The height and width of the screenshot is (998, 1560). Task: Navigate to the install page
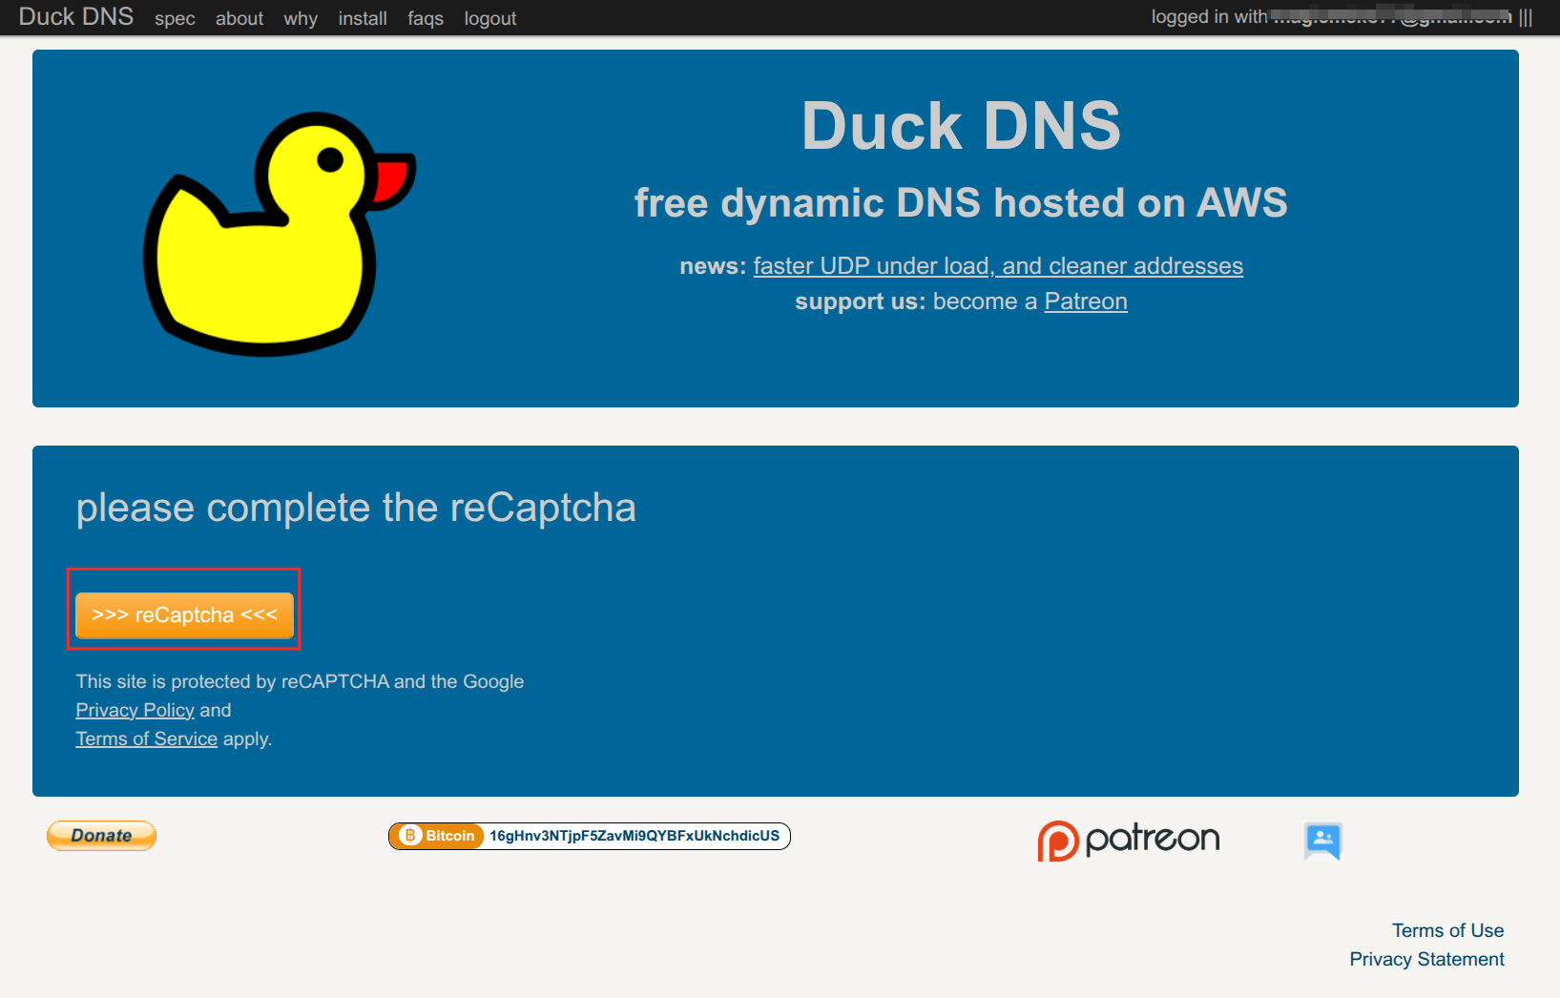pyautogui.click(x=363, y=18)
